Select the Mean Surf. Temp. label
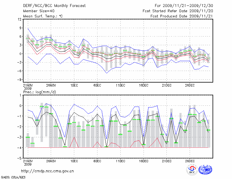 (x=43, y=16)
